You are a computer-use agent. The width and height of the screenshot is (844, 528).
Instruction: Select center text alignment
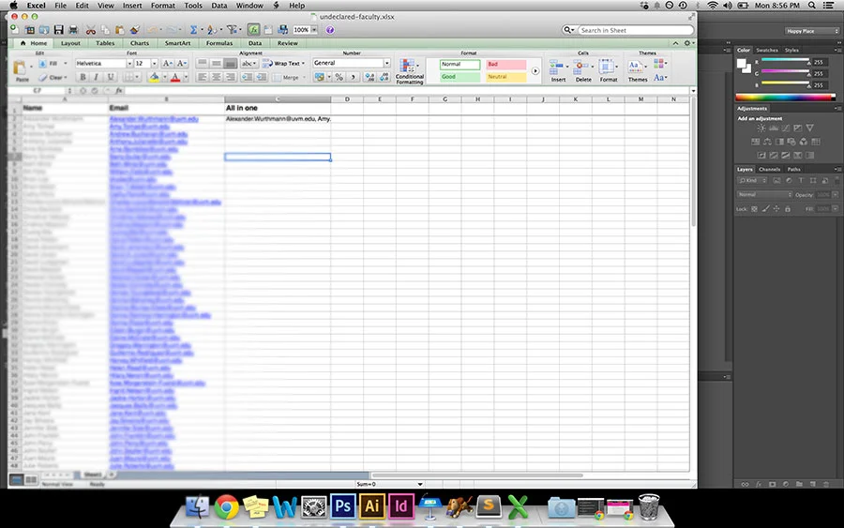pos(217,77)
